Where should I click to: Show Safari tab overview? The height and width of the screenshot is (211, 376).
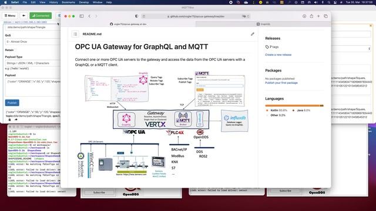(x=325, y=16)
